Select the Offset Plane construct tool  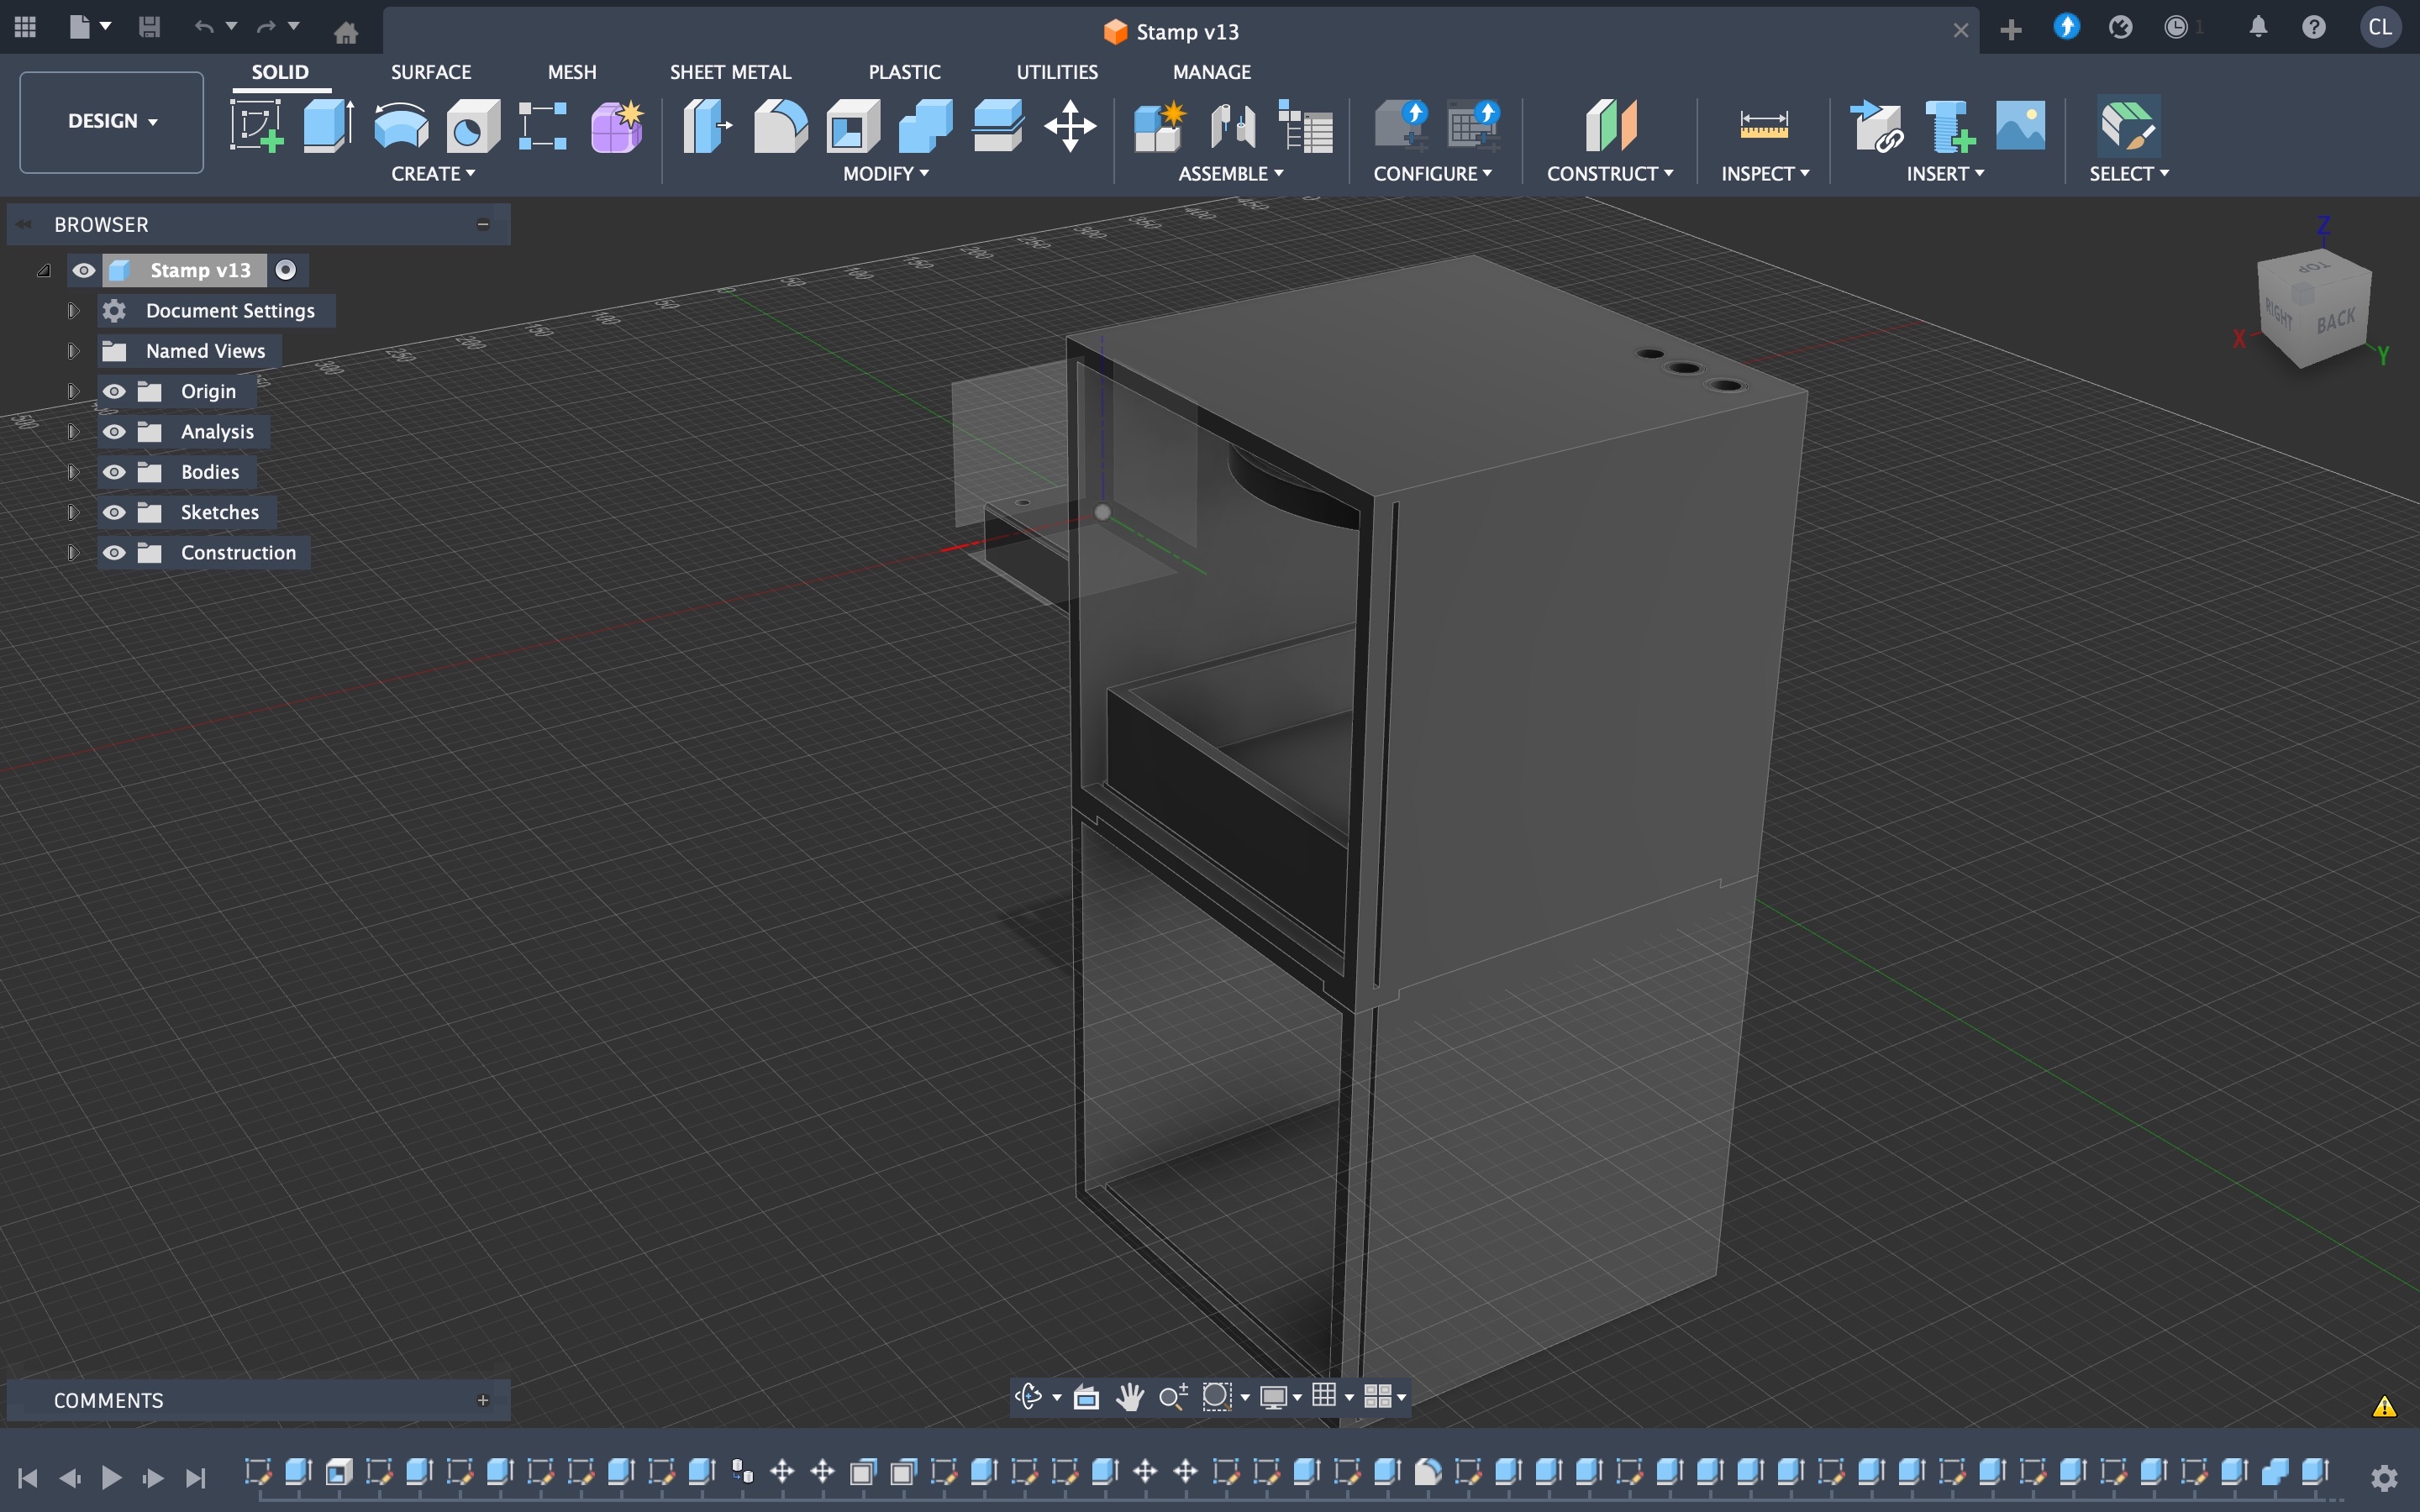click(x=1611, y=126)
